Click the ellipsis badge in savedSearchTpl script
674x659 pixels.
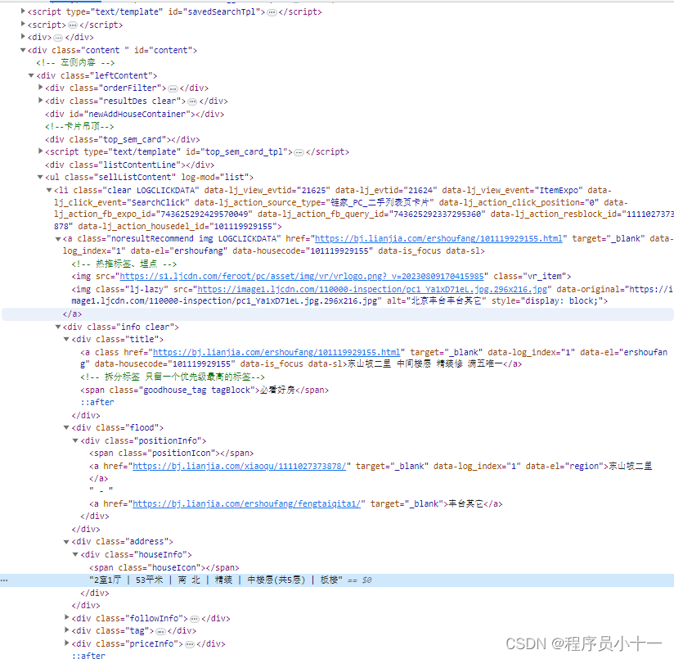272,12
